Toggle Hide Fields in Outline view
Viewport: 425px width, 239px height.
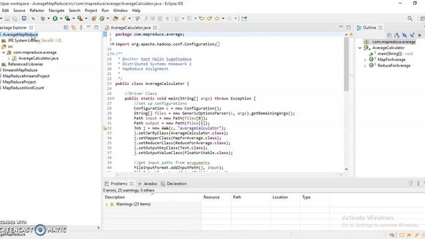pyautogui.click(x=404, y=35)
